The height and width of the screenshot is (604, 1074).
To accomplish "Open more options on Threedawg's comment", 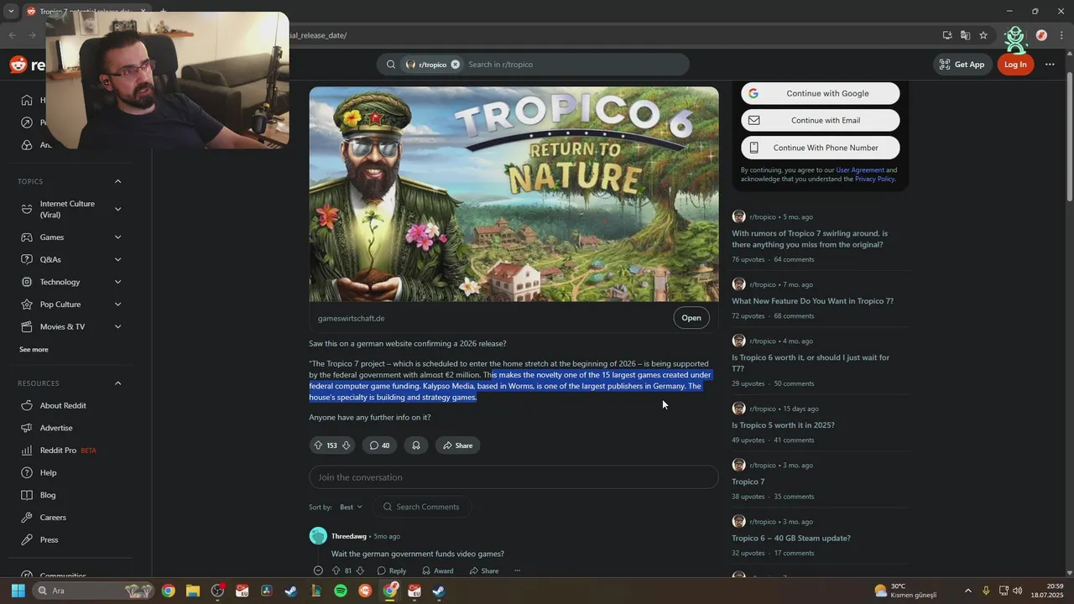I will [x=517, y=571].
